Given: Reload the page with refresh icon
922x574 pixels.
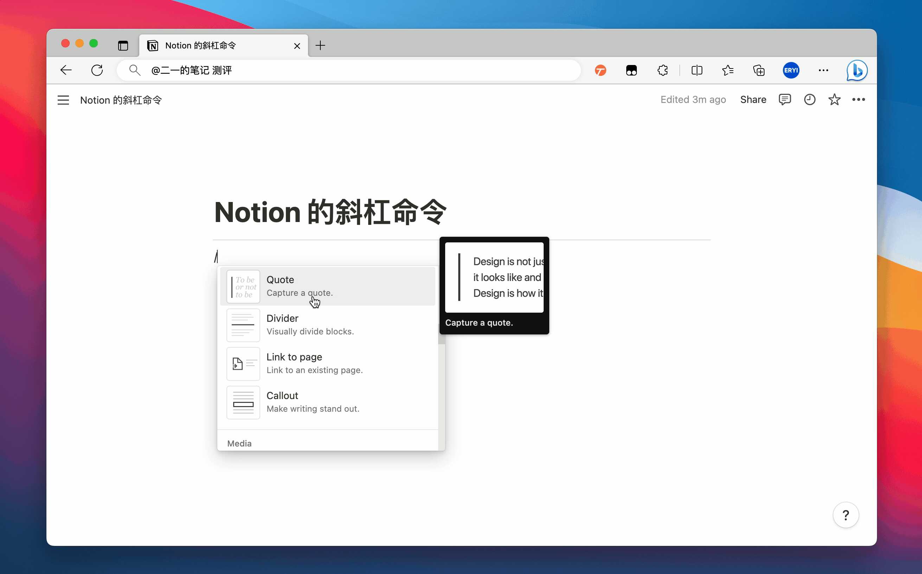Looking at the screenshot, I should (97, 70).
